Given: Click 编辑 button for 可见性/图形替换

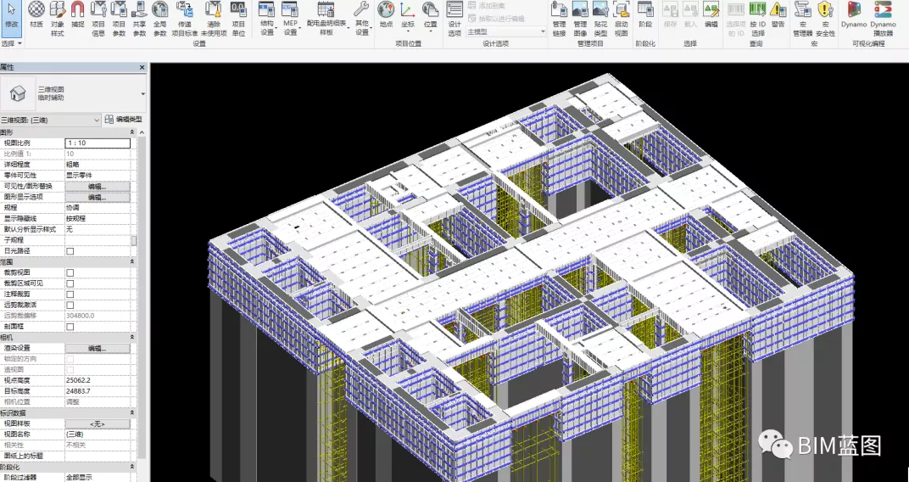Looking at the screenshot, I should [x=98, y=186].
